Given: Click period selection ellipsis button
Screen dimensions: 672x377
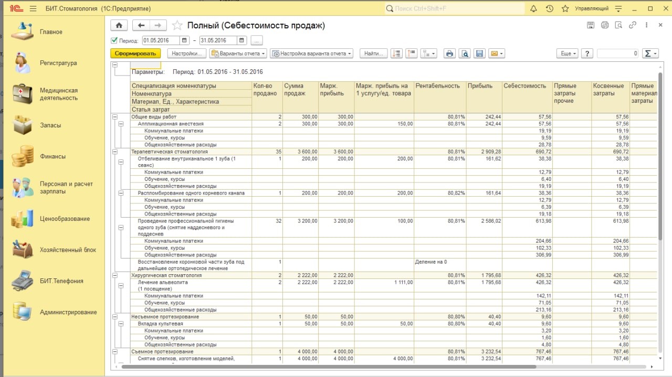Looking at the screenshot, I should coord(256,40).
